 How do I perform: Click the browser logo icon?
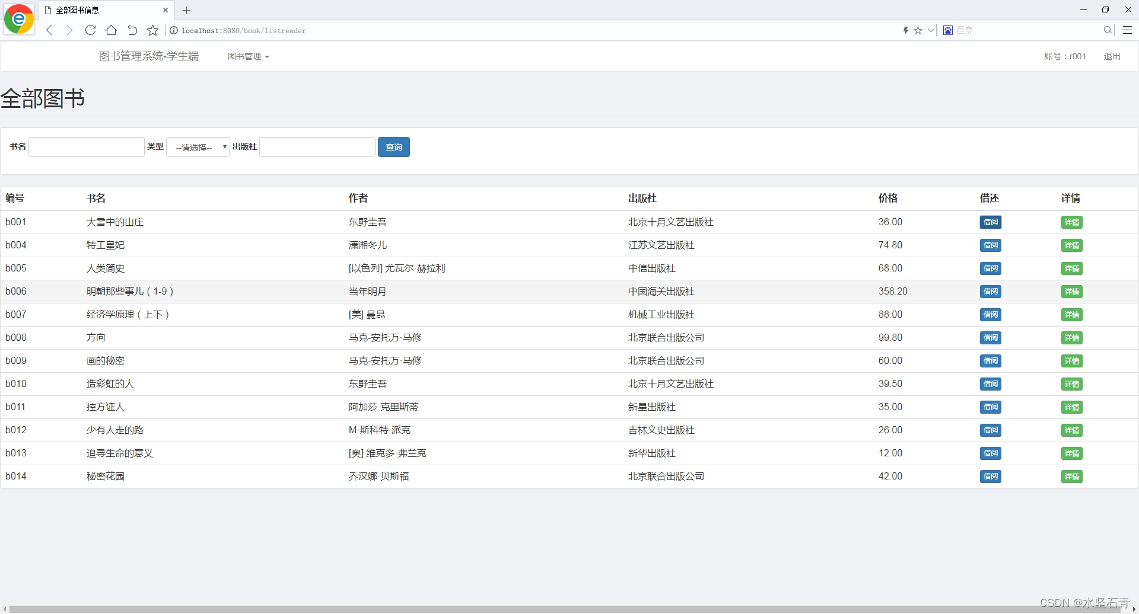click(18, 19)
